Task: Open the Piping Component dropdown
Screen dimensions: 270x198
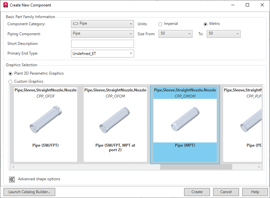Action: [x=130, y=34]
